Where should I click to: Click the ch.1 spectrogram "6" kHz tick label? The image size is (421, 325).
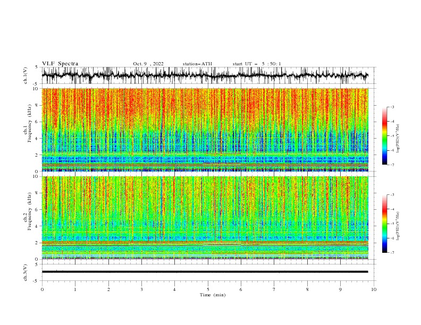point(37,122)
